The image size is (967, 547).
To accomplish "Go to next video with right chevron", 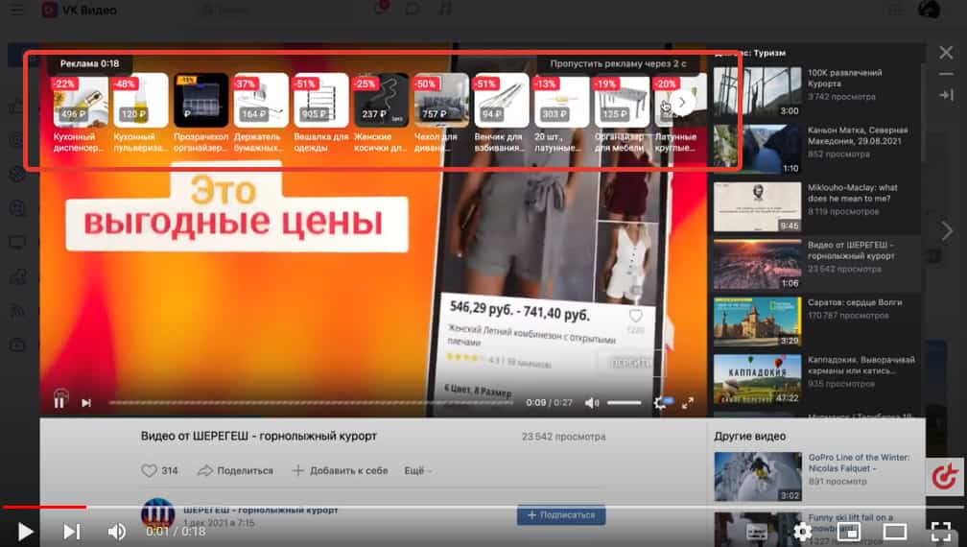I will [947, 230].
